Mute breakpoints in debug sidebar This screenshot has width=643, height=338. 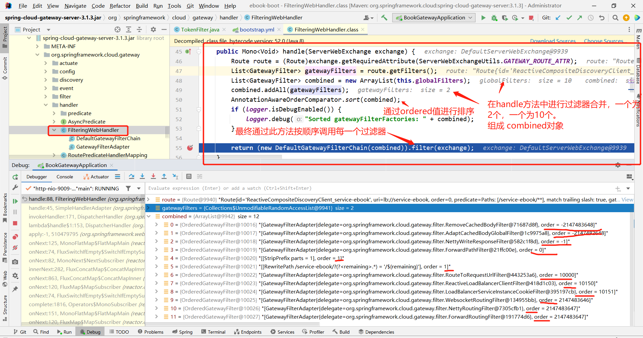tap(15, 248)
